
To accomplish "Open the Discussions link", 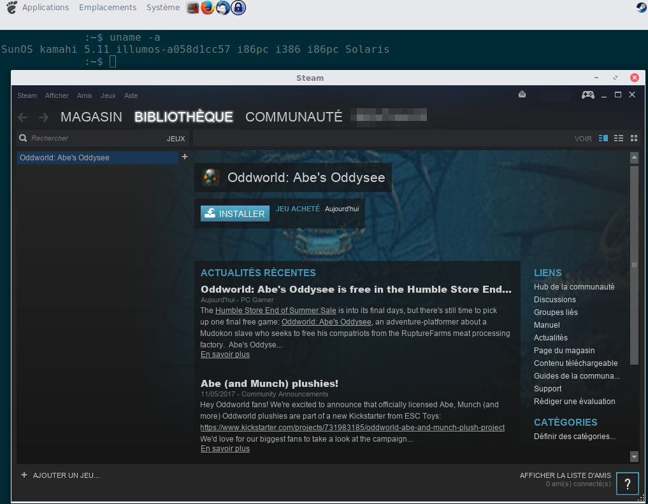I will coord(554,300).
